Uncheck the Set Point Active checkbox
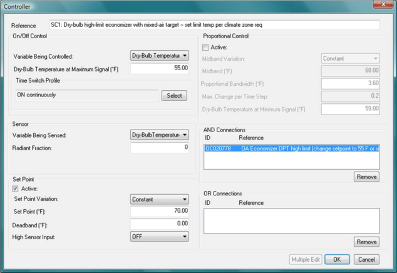 tap(16, 188)
